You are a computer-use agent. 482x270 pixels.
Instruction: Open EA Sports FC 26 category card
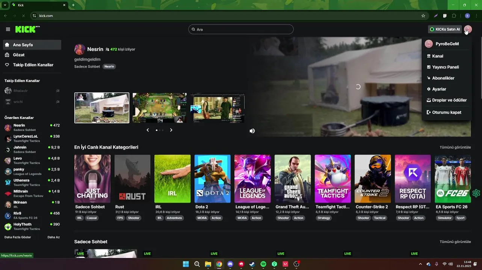pos(453,179)
